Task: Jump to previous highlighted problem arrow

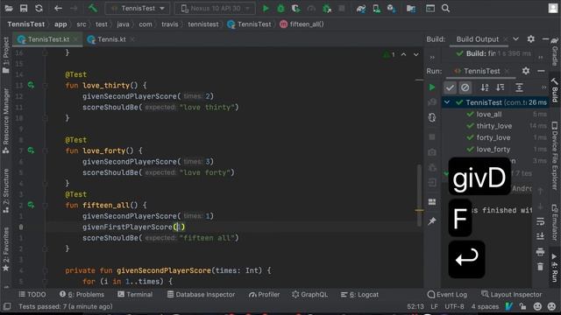Action: [403, 54]
